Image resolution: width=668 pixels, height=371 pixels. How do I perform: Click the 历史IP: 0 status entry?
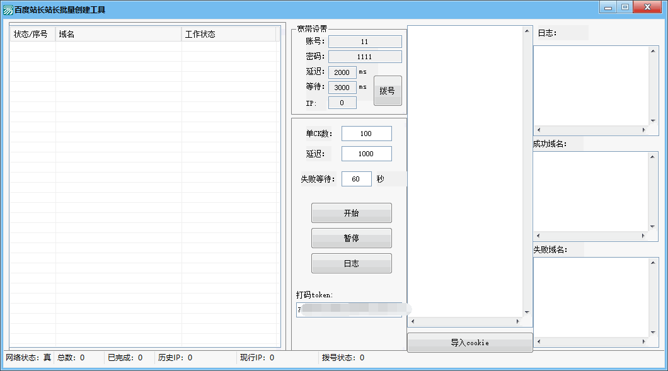coord(175,358)
